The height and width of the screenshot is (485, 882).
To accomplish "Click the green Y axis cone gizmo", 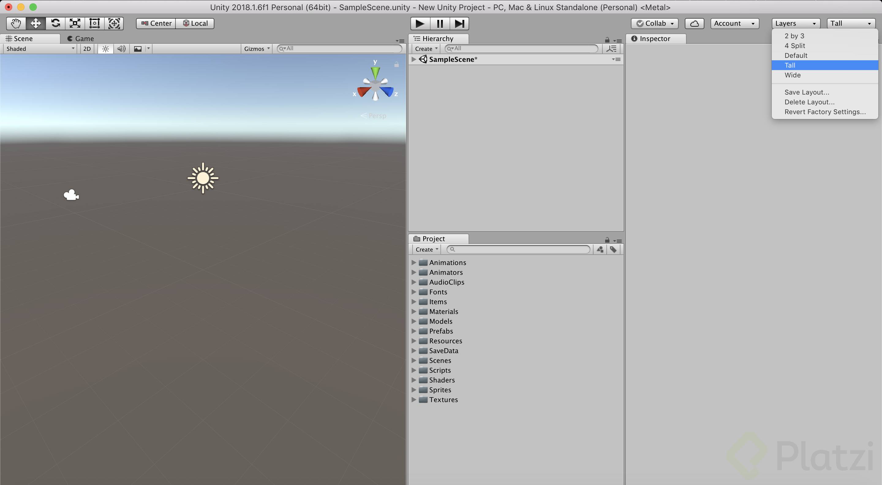I will (375, 72).
